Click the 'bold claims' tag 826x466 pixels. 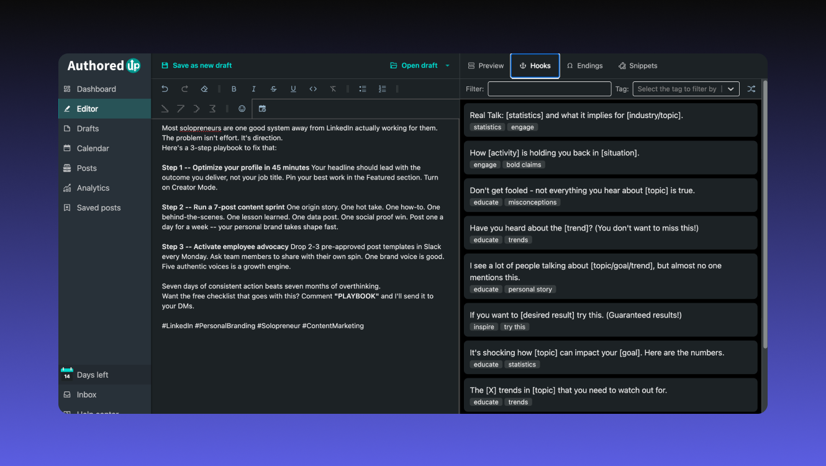point(524,165)
